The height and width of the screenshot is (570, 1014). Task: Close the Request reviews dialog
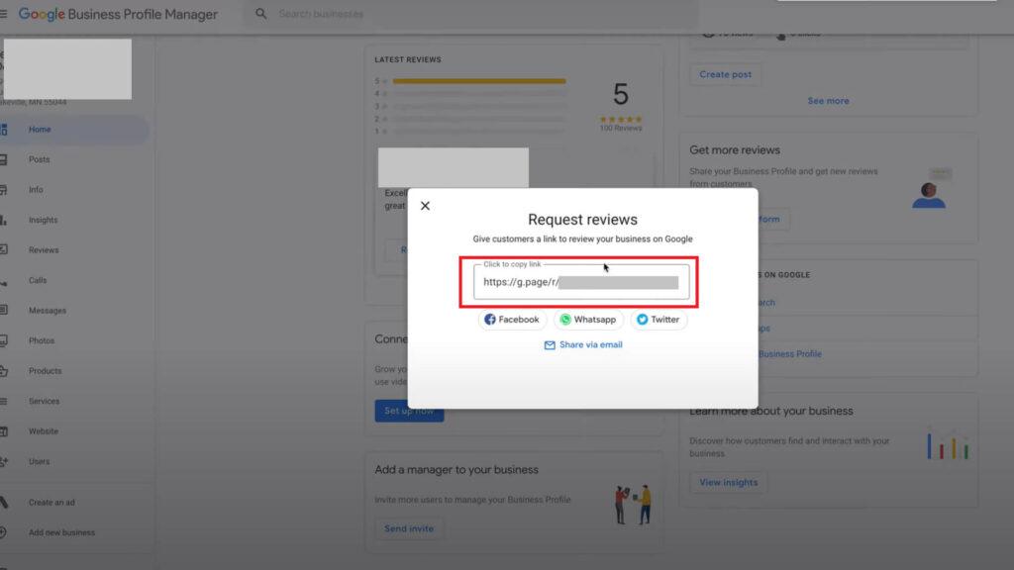click(x=425, y=206)
